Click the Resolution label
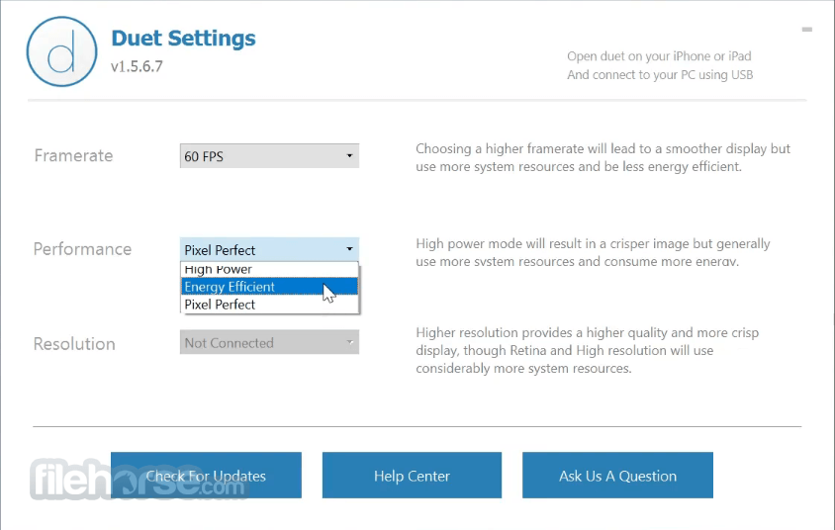835x530 pixels. coord(74,344)
